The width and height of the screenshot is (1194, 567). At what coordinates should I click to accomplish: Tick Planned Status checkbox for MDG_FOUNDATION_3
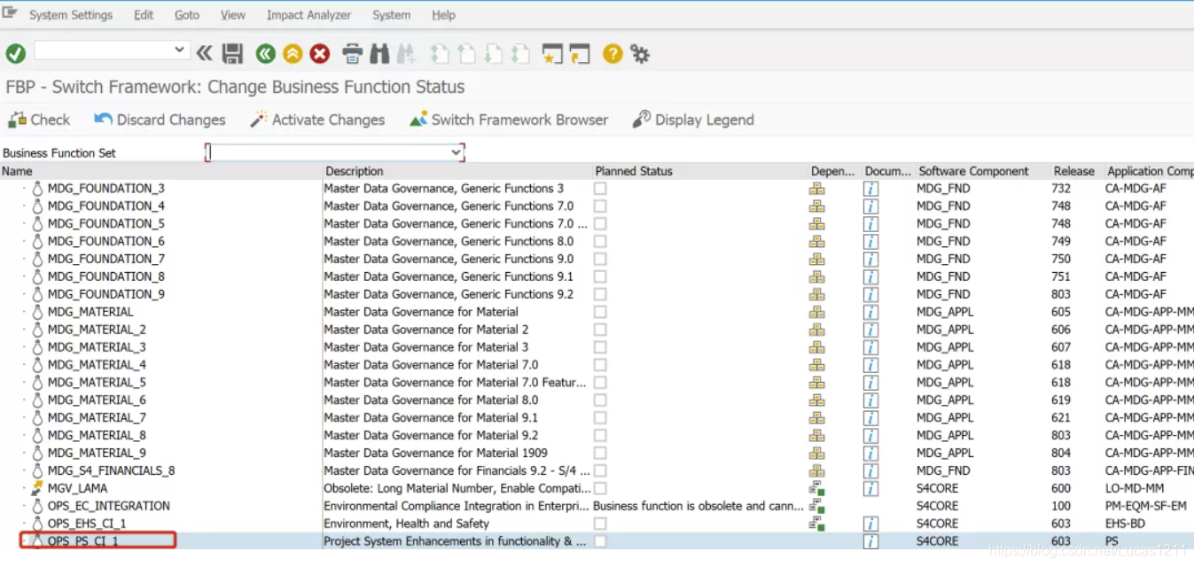[x=600, y=189]
